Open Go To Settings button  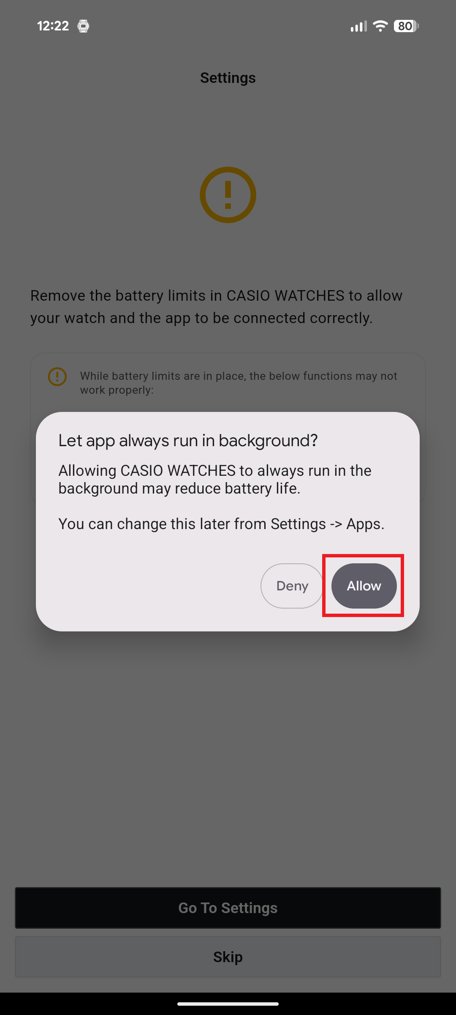pos(228,908)
